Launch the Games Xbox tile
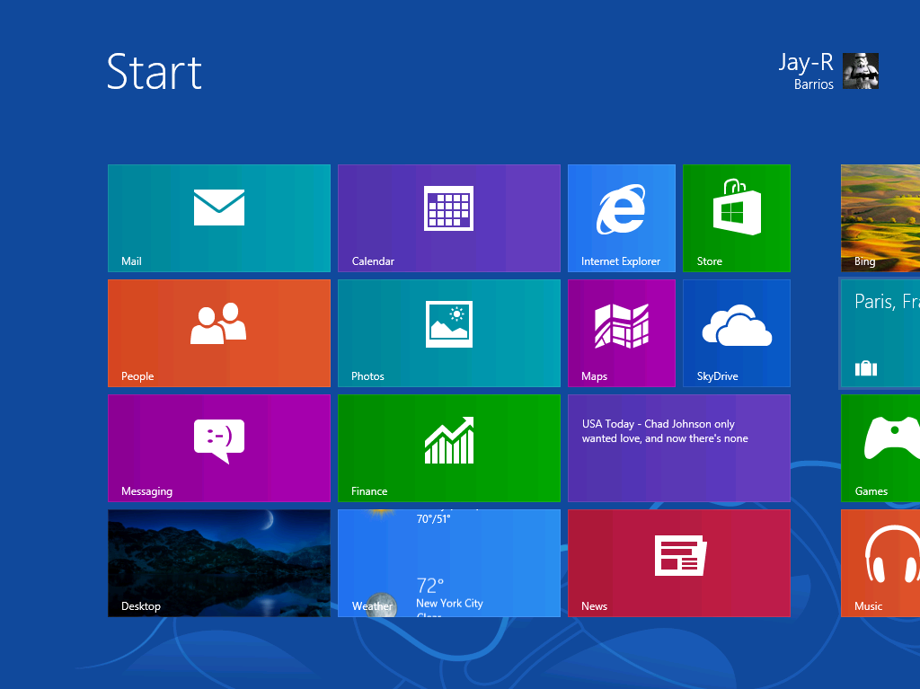 pos(880,447)
